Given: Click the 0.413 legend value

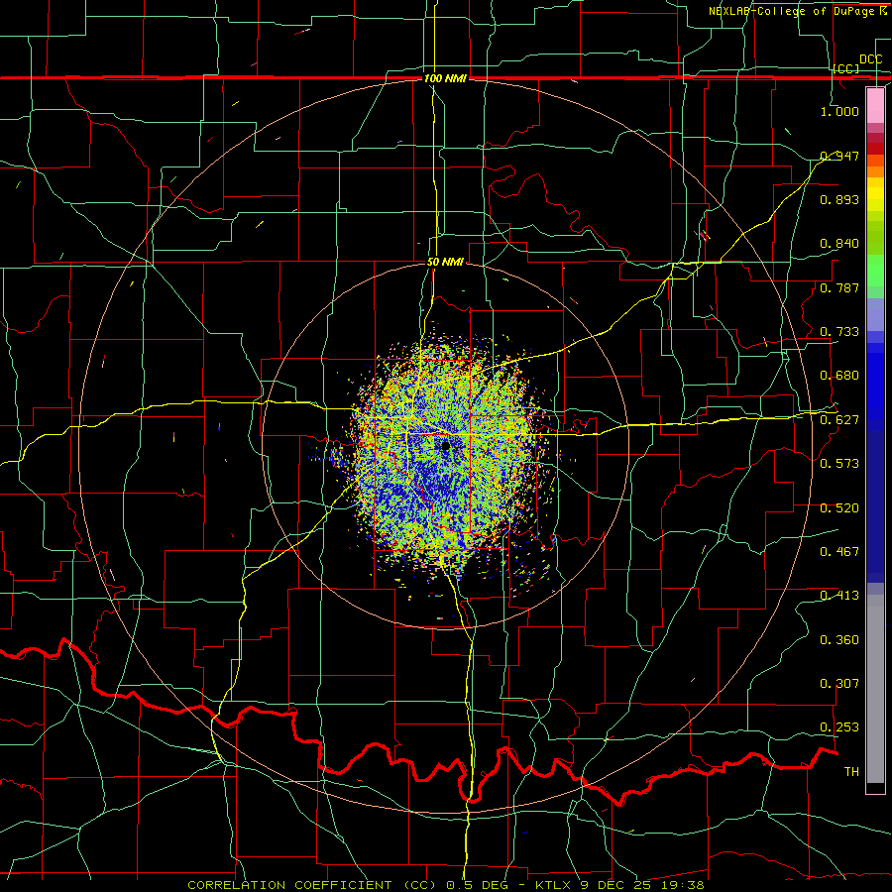Looking at the screenshot, I should pos(839,596).
